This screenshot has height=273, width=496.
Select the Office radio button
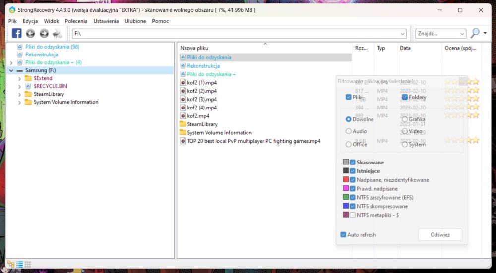point(349,144)
